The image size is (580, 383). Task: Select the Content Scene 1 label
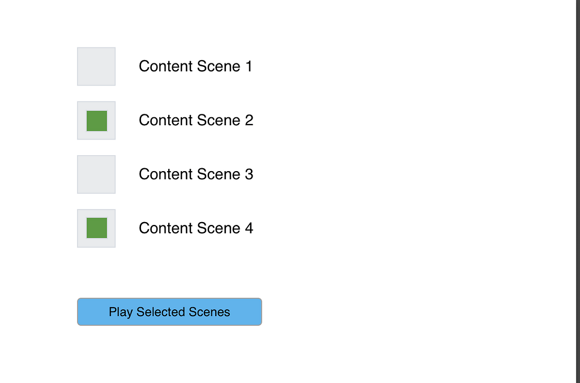(195, 66)
